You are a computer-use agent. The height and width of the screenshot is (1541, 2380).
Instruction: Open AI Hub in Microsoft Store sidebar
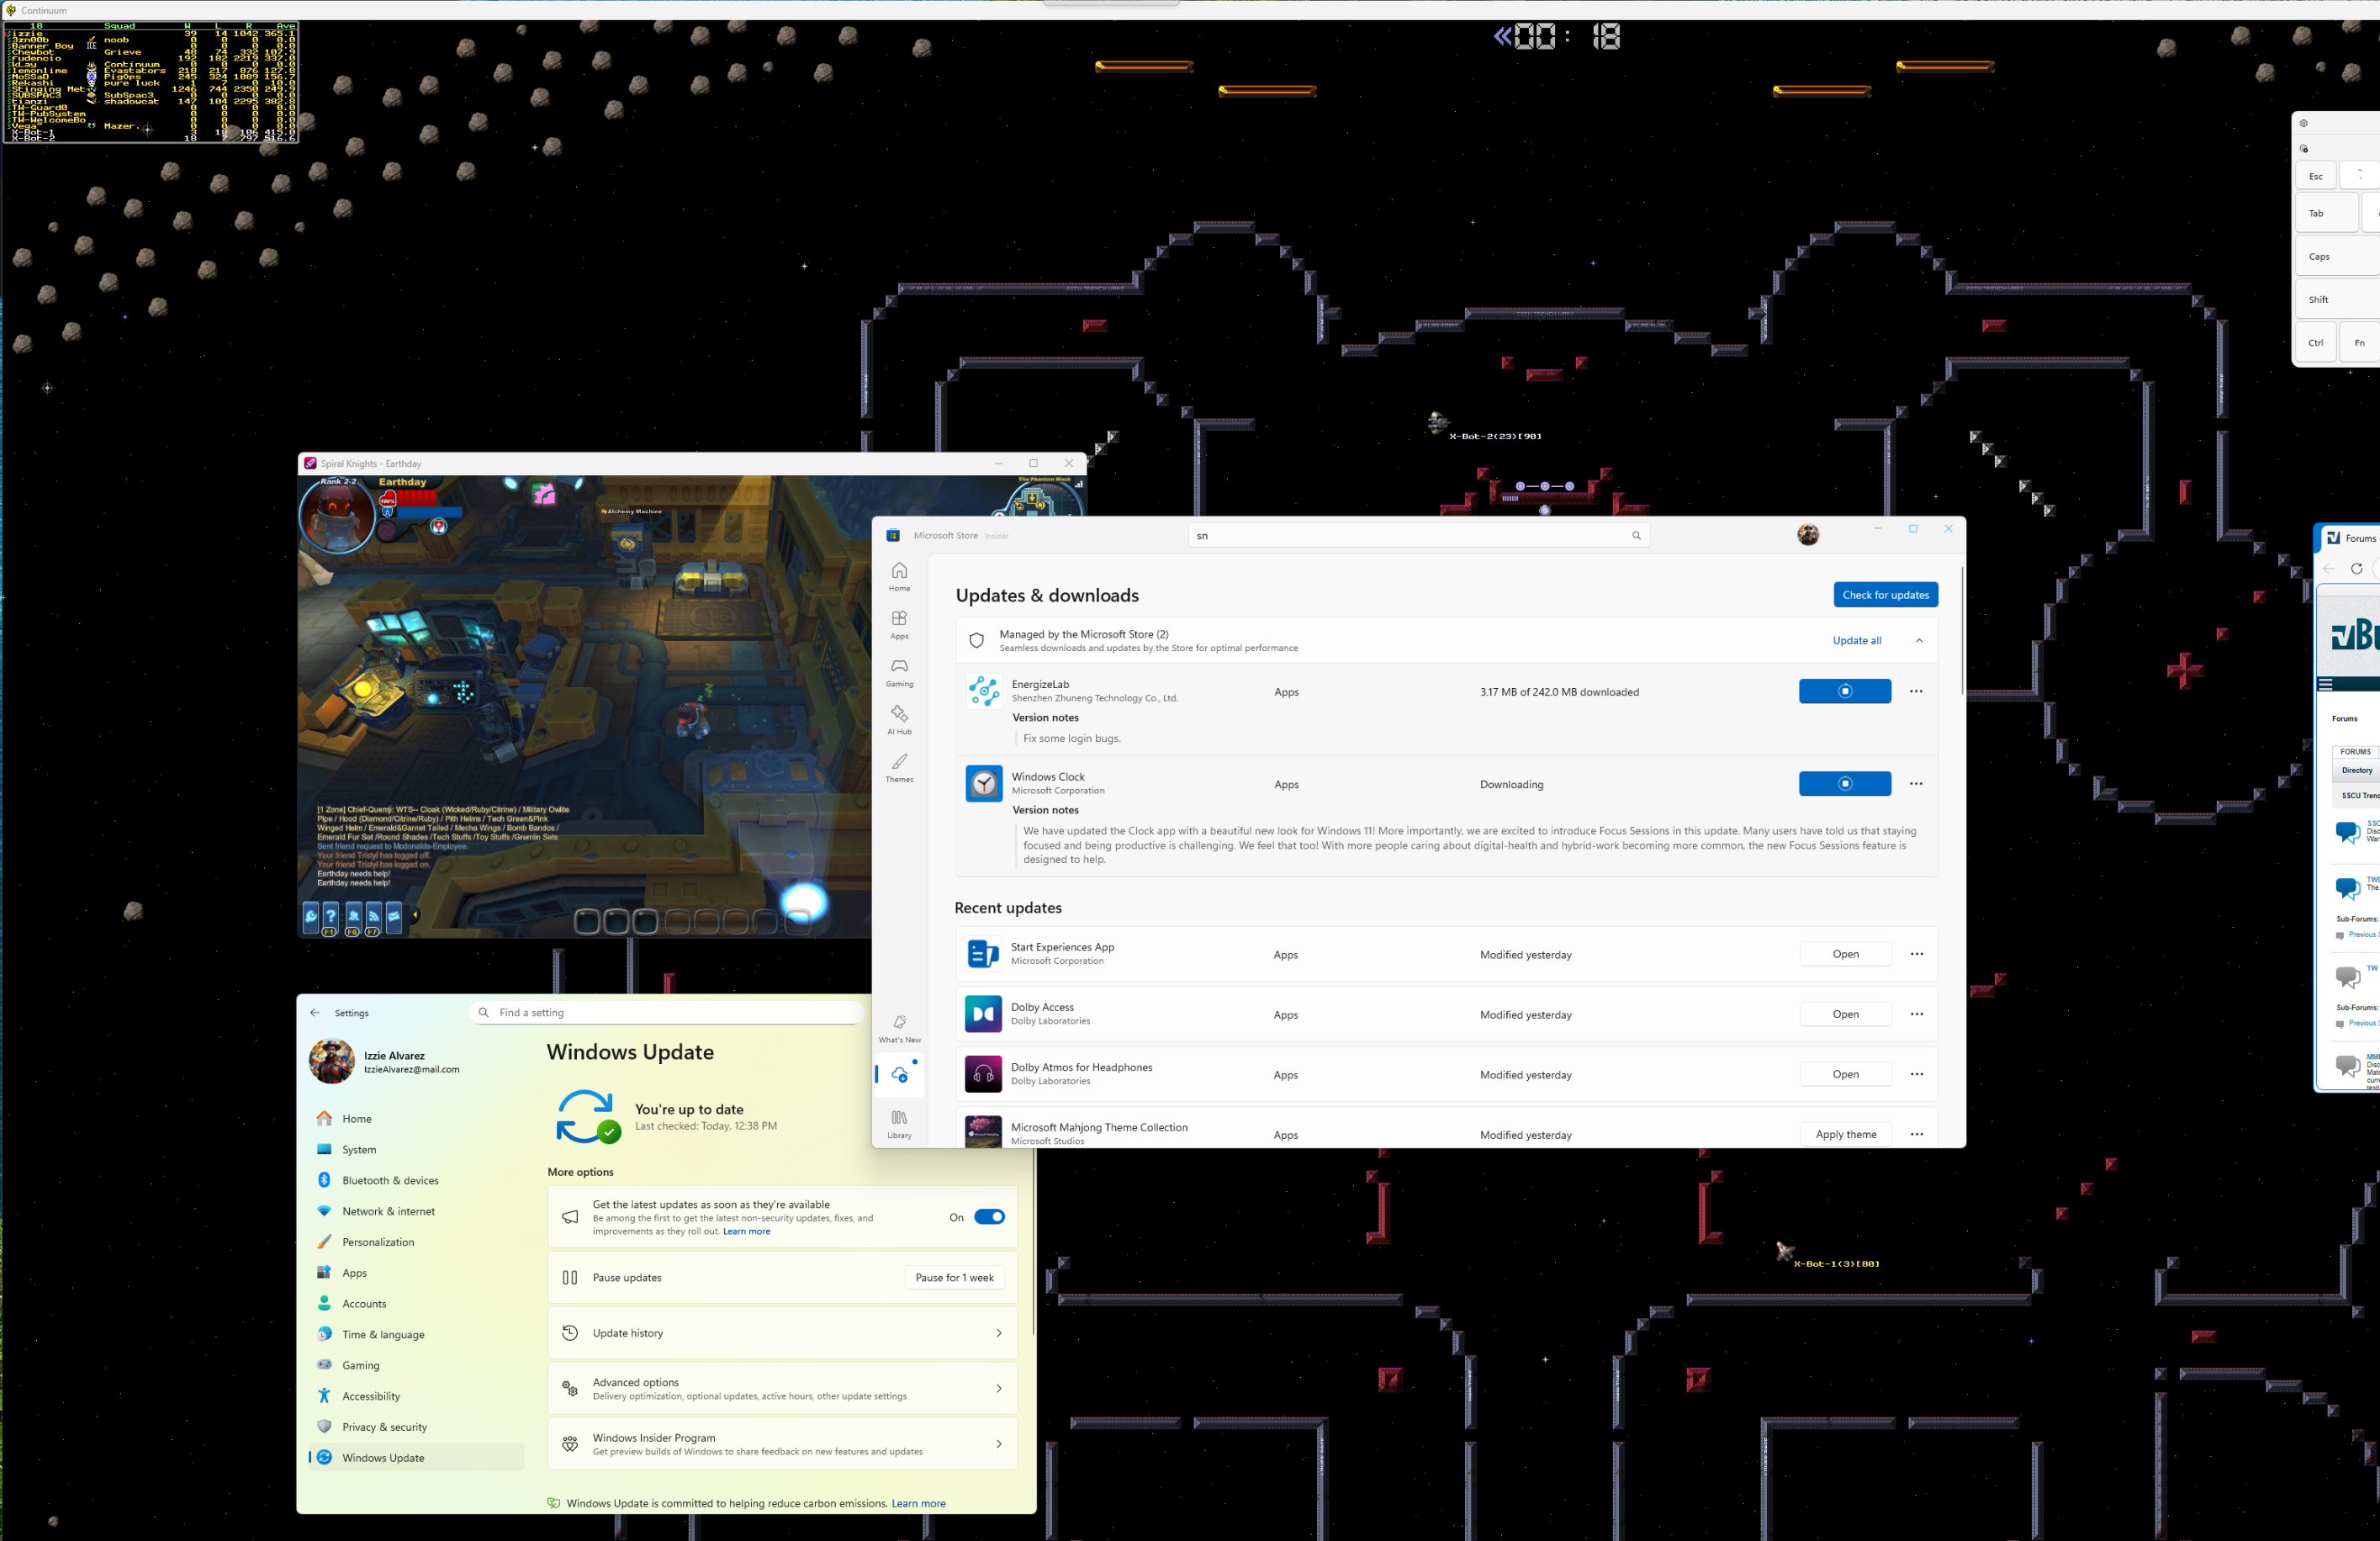(x=899, y=720)
